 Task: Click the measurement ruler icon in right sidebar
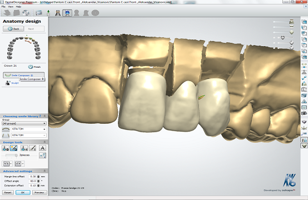click(x=304, y=134)
